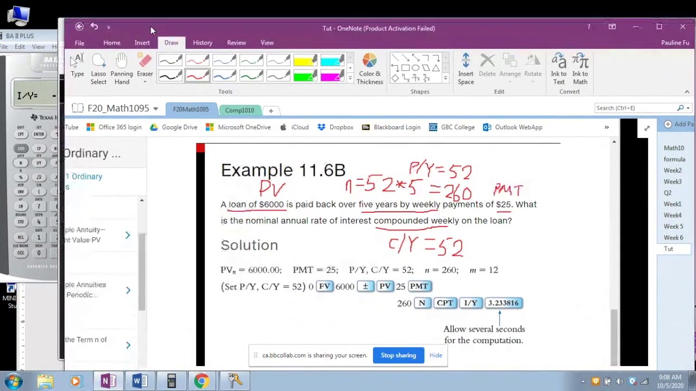Click the Back arrow in title bar

[79, 26]
